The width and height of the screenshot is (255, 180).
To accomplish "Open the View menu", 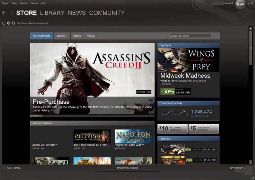I will pos(14,3).
